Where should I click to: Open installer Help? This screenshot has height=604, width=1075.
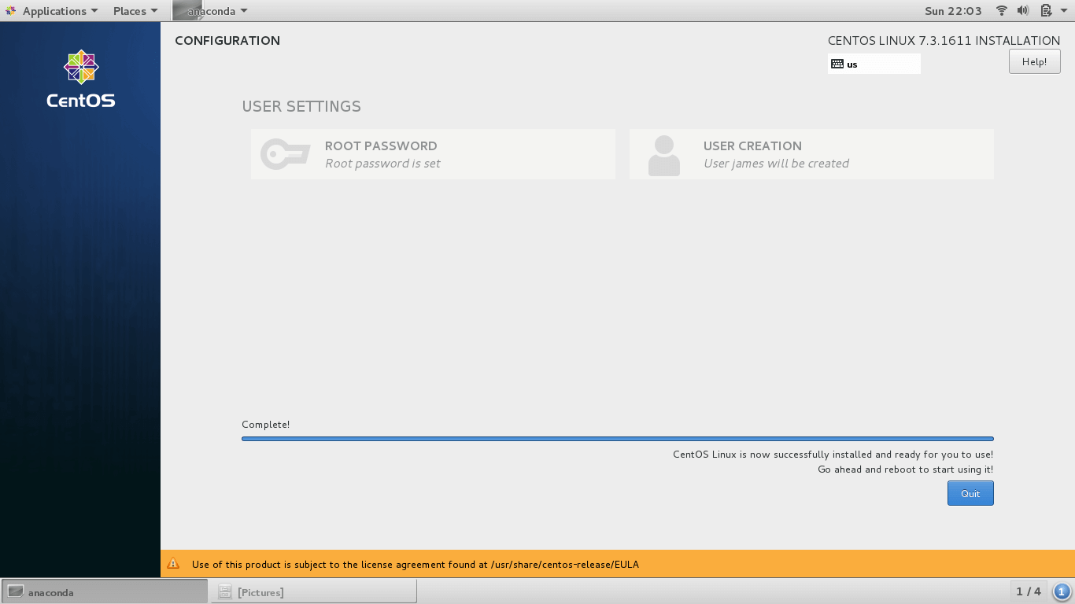point(1034,62)
